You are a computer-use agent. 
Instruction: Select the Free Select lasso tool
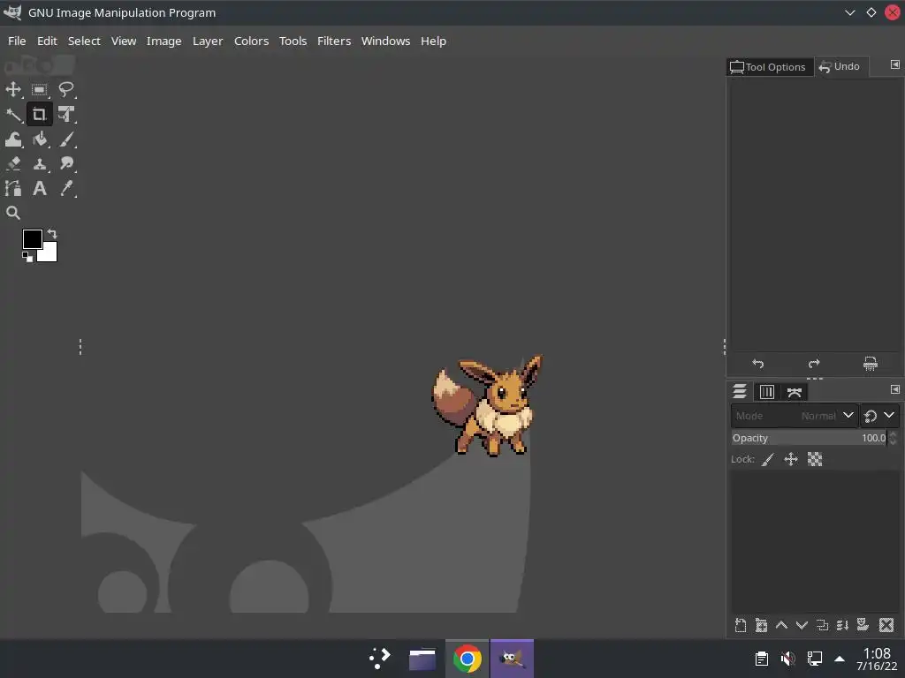(65, 89)
